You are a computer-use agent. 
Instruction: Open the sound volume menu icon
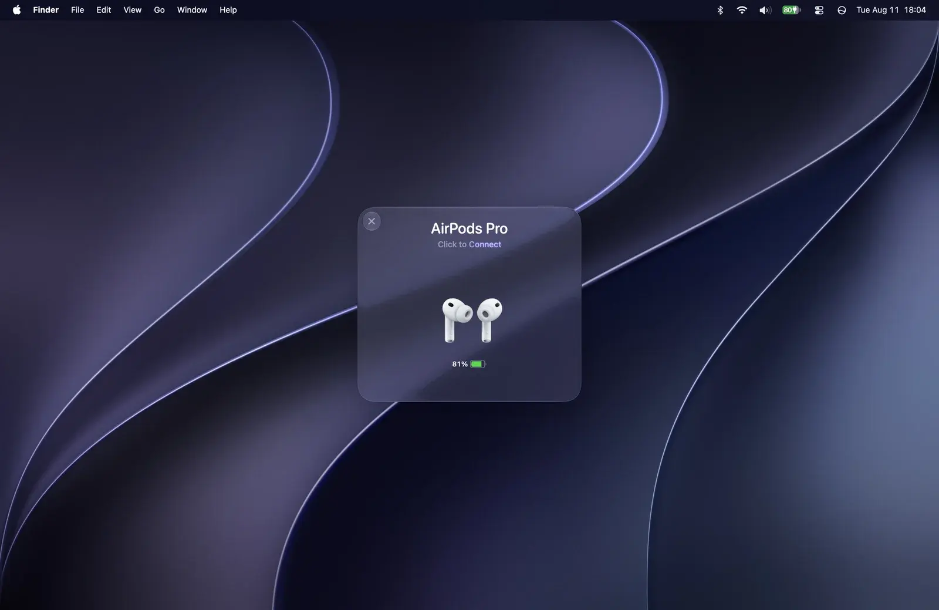tap(765, 10)
